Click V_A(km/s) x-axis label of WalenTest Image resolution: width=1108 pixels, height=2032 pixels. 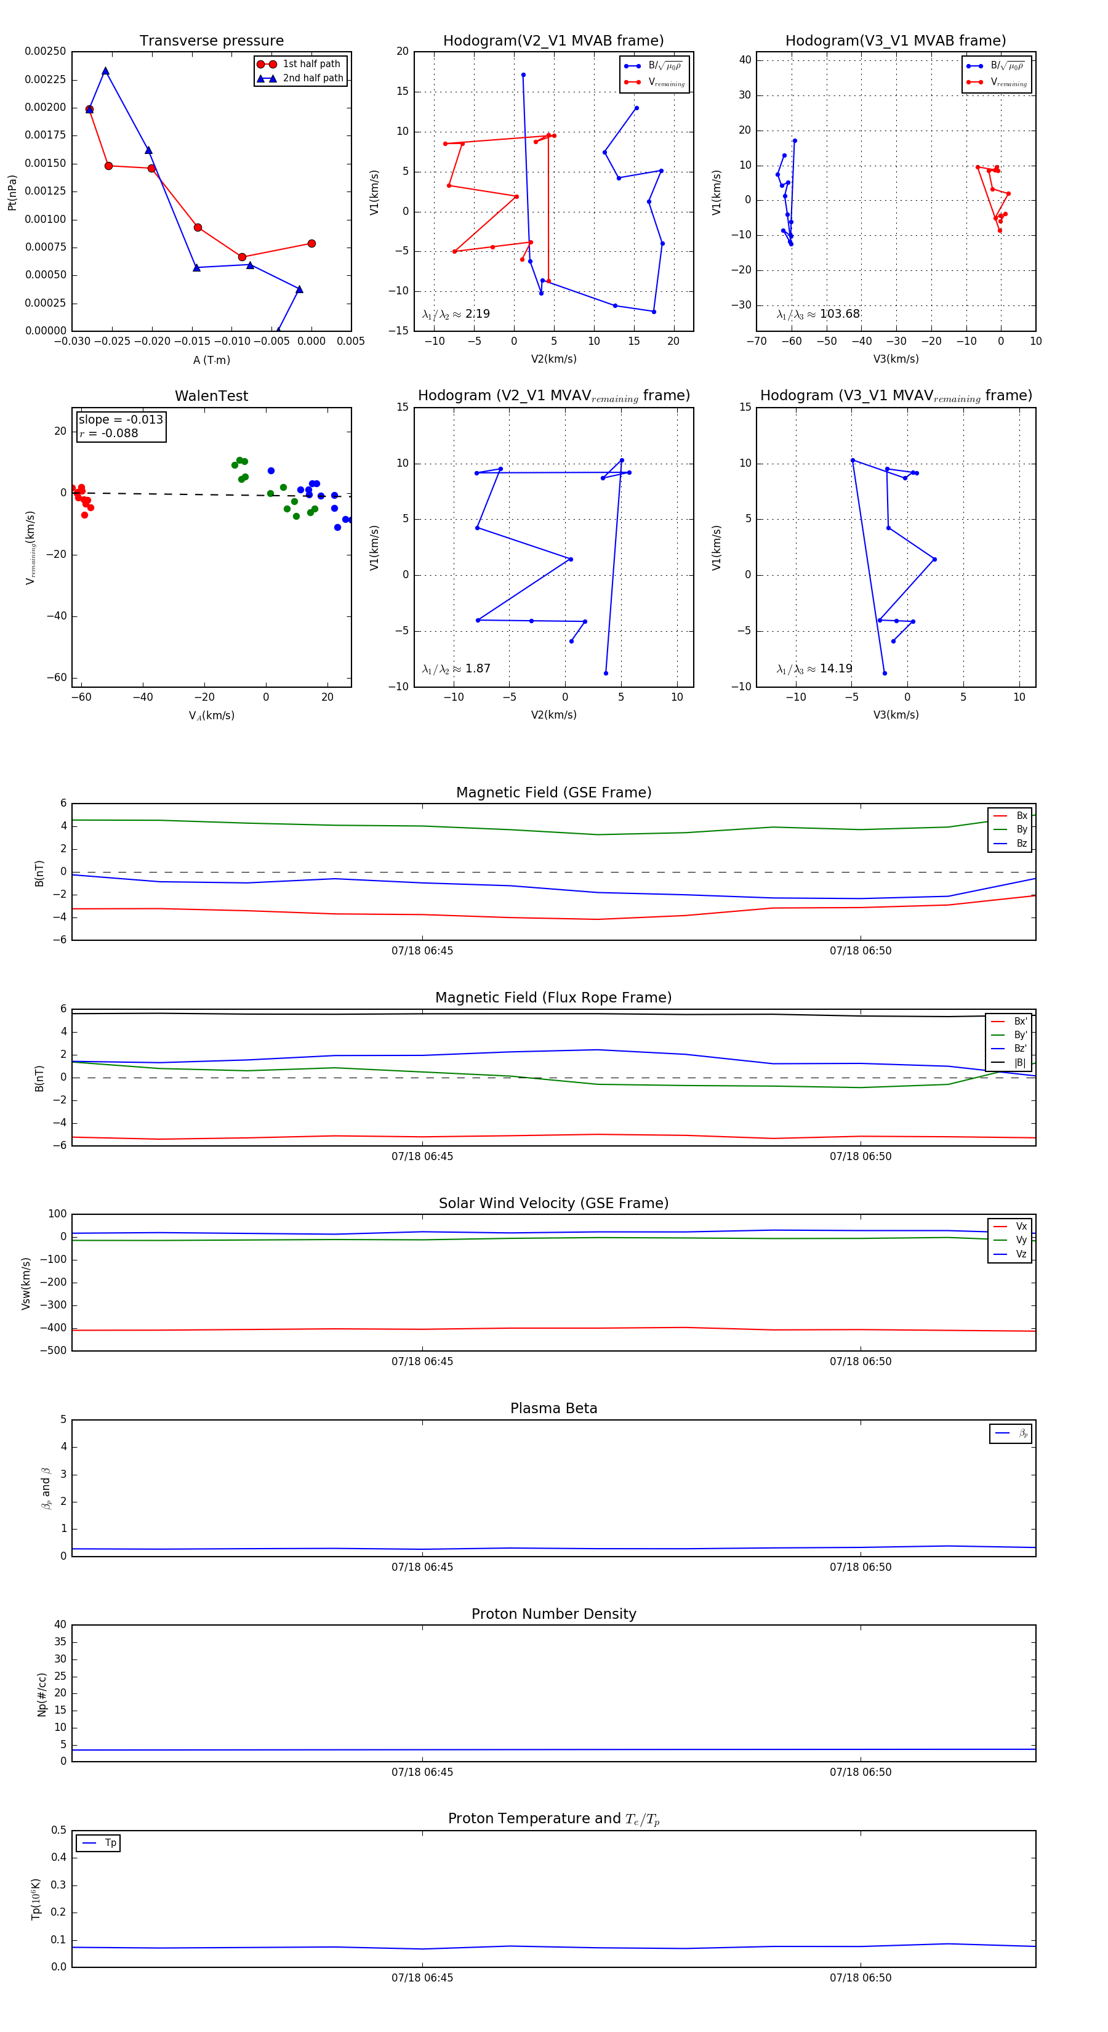pyautogui.click(x=211, y=716)
